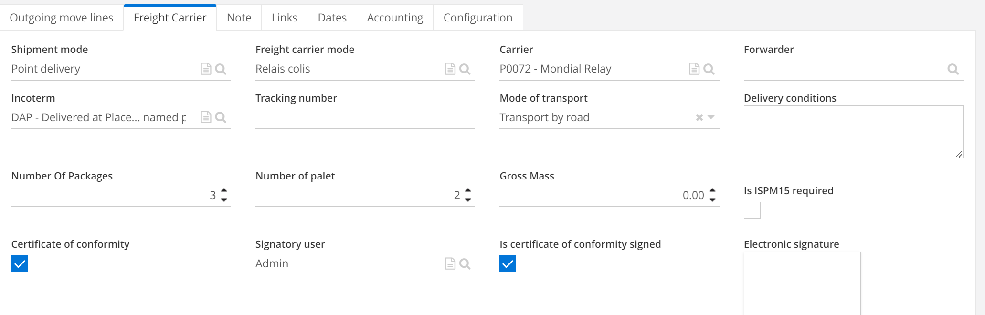The height and width of the screenshot is (315, 985).
Task: Uncheck Certificate of conformity
Action: pyautogui.click(x=20, y=263)
